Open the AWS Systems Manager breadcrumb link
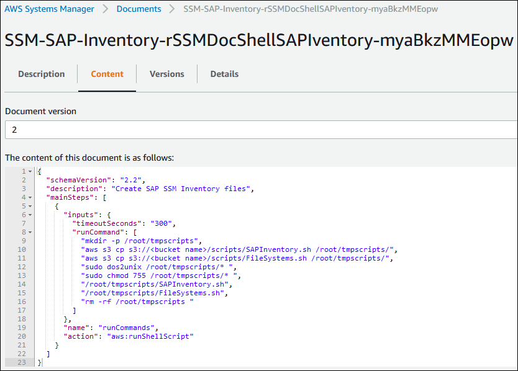The width and height of the screenshot is (518, 371). tap(49, 9)
